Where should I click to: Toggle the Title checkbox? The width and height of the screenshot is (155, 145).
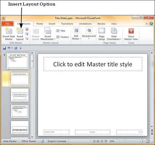point(58,31)
